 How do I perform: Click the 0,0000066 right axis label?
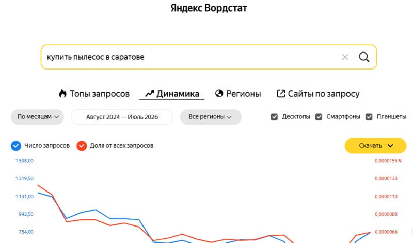(386, 232)
